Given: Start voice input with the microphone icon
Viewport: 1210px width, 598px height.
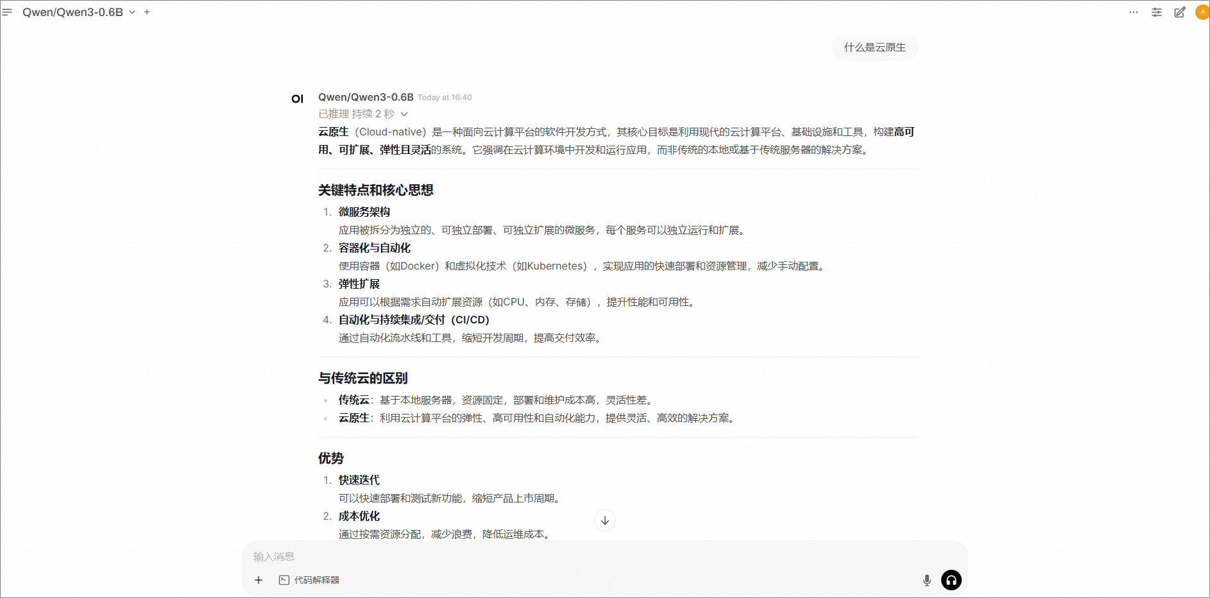Looking at the screenshot, I should click(x=927, y=580).
